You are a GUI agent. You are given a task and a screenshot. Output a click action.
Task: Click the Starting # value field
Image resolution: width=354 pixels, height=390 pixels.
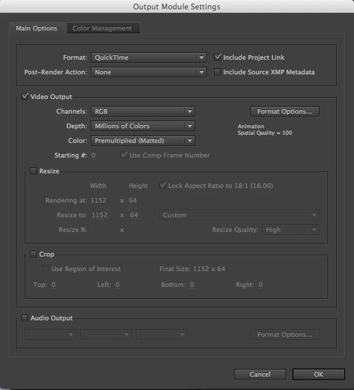pyautogui.click(x=93, y=155)
